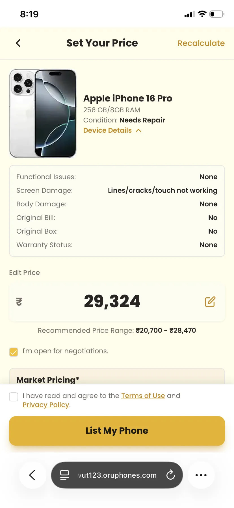Open the browser three-dot more menu
Image resolution: width=234 pixels, height=508 pixels.
(201, 475)
